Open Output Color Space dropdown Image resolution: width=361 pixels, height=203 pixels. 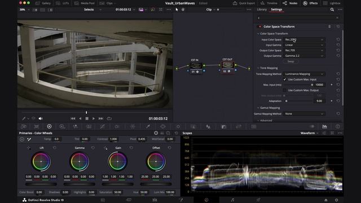coord(304,50)
